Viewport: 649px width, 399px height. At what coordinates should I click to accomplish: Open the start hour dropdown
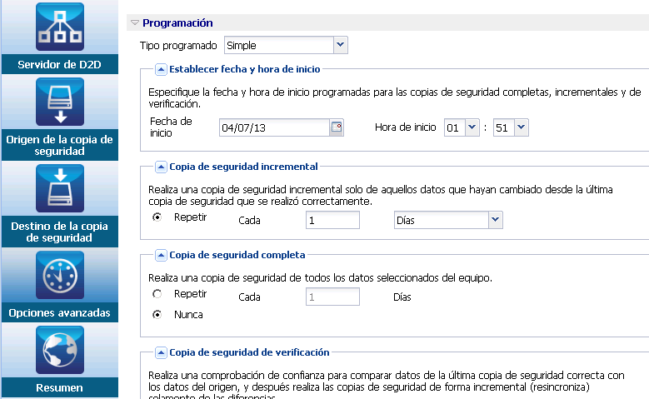click(x=472, y=127)
